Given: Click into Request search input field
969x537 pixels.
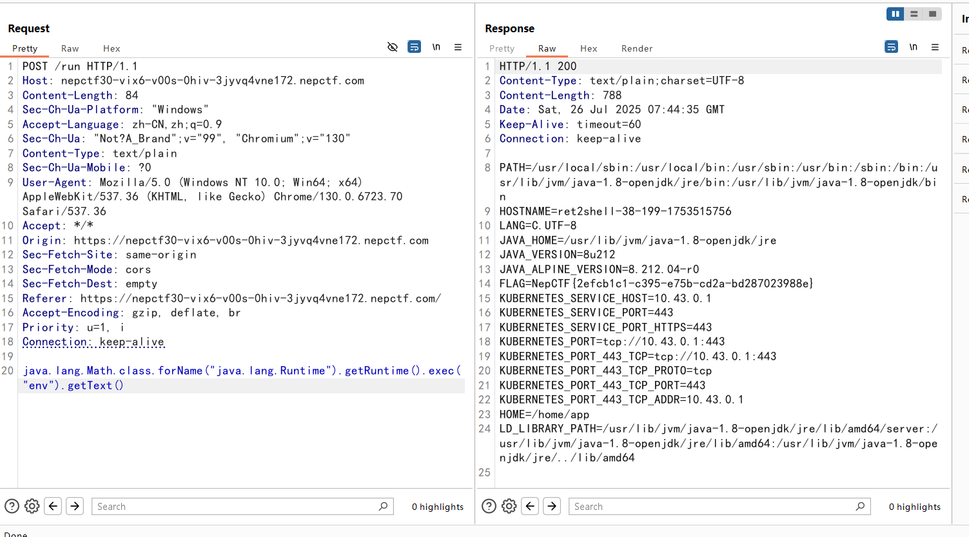Looking at the screenshot, I should [242, 506].
